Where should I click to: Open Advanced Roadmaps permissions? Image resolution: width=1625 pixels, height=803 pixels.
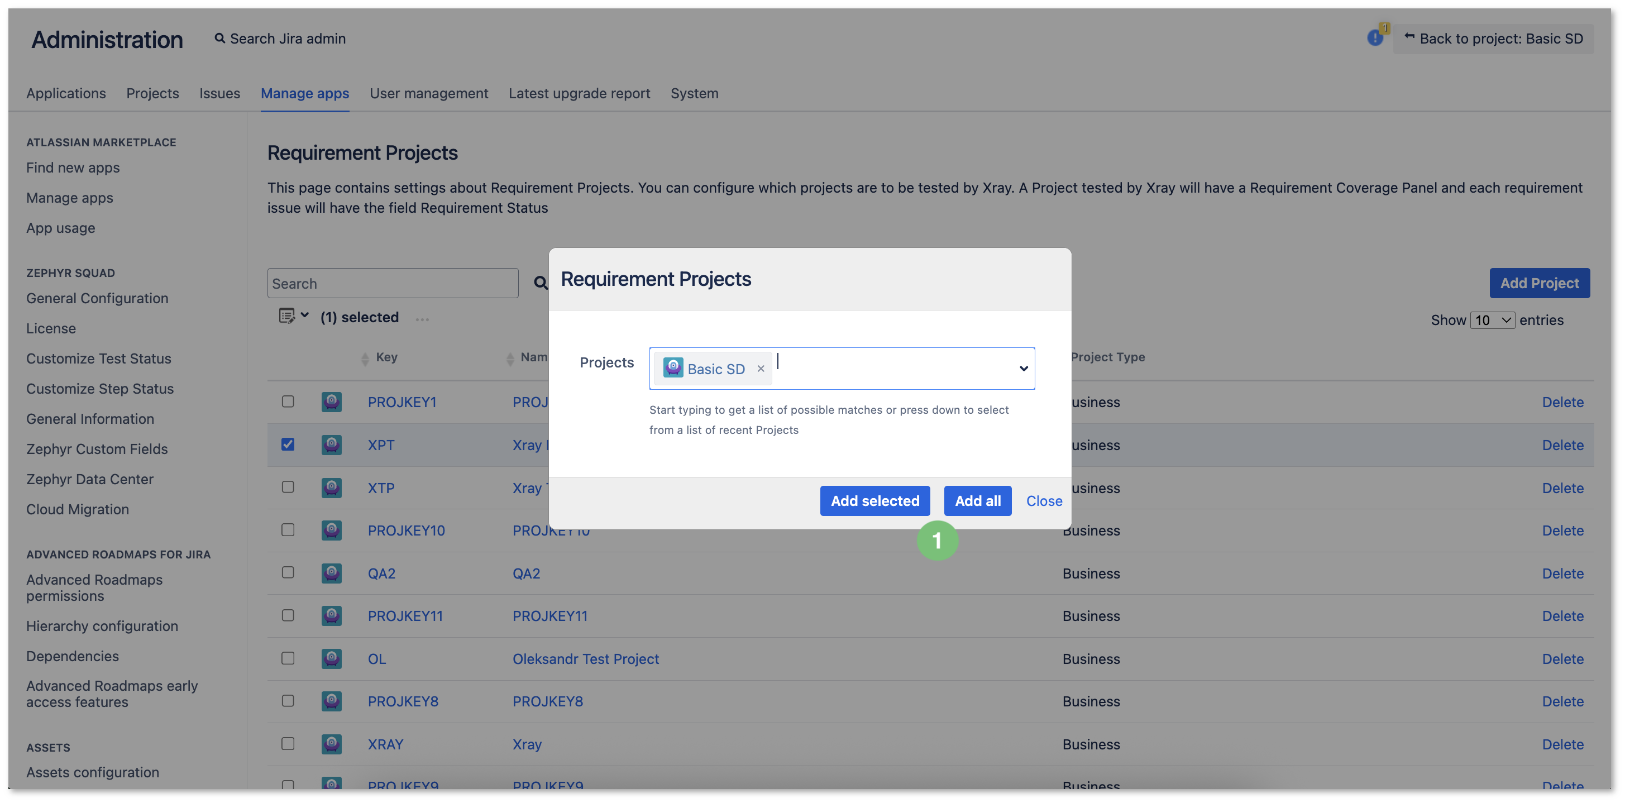click(94, 588)
